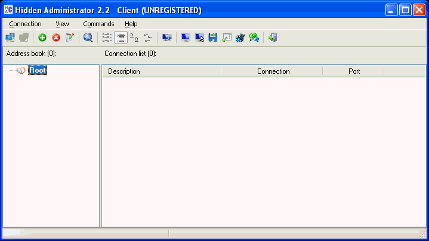This screenshot has width=429, height=241.
Task: Click the exit door icon
Action: click(x=273, y=37)
